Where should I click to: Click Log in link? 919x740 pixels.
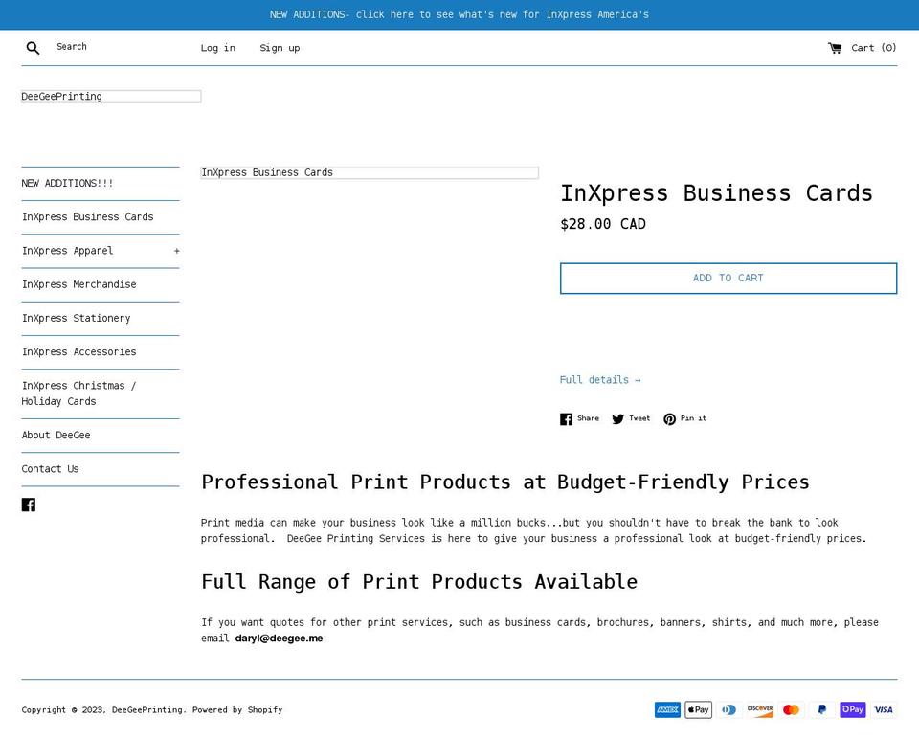pos(217,48)
